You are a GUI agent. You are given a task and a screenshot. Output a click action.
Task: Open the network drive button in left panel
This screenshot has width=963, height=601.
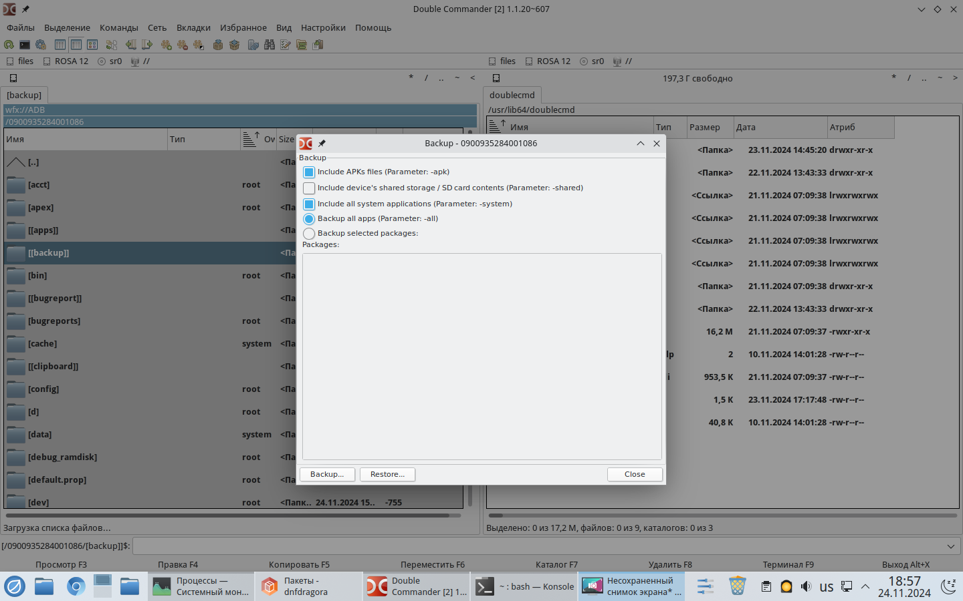pos(140,61)
